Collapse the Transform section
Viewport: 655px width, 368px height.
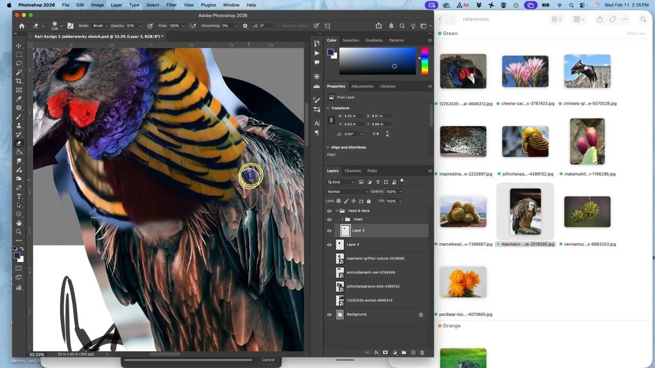coord(328,108)
